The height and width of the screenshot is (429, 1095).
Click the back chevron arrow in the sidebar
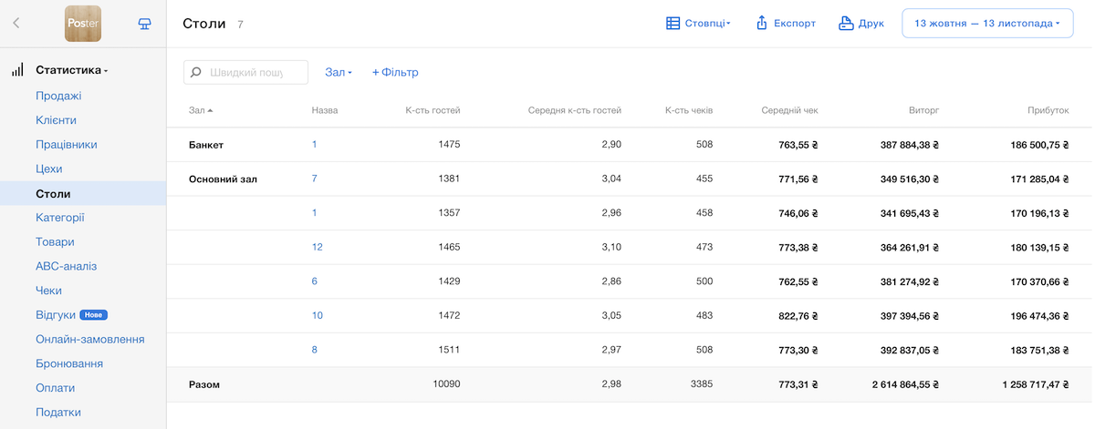tap(16, 24)
